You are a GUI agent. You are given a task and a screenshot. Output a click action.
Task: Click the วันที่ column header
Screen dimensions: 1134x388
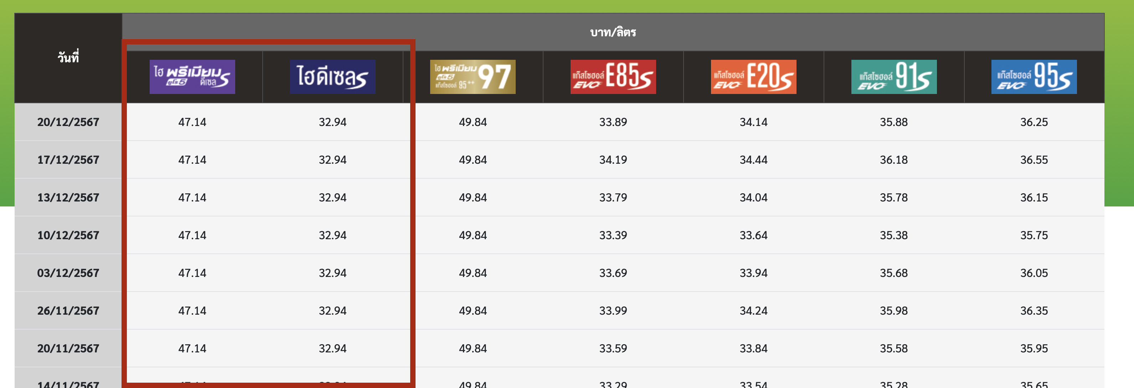coord(68,57)
